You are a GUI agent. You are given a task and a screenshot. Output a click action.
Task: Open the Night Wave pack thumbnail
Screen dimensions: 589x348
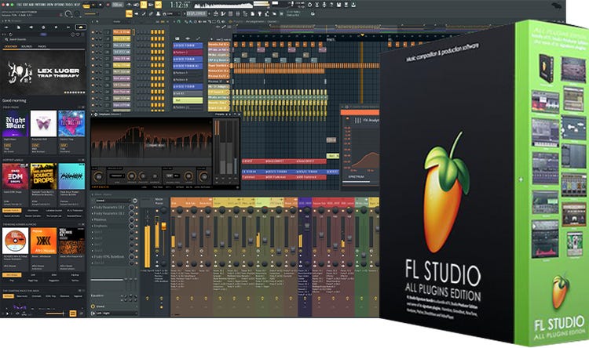(x=16, y=124)
